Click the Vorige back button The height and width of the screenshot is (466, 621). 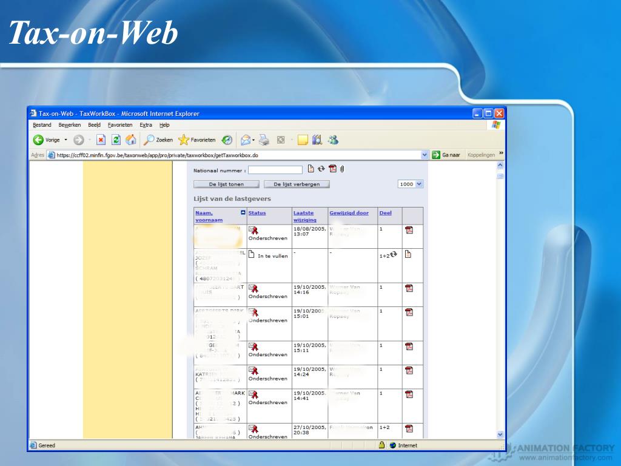pos(46,140)
